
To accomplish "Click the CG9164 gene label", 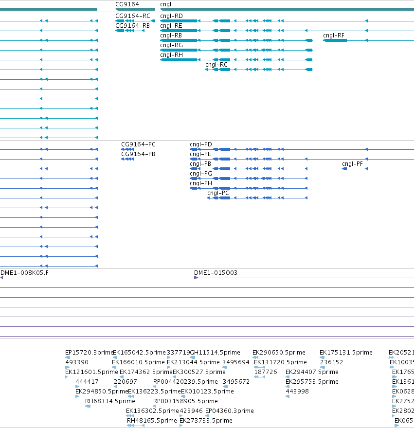I will (x=127, y=4).
